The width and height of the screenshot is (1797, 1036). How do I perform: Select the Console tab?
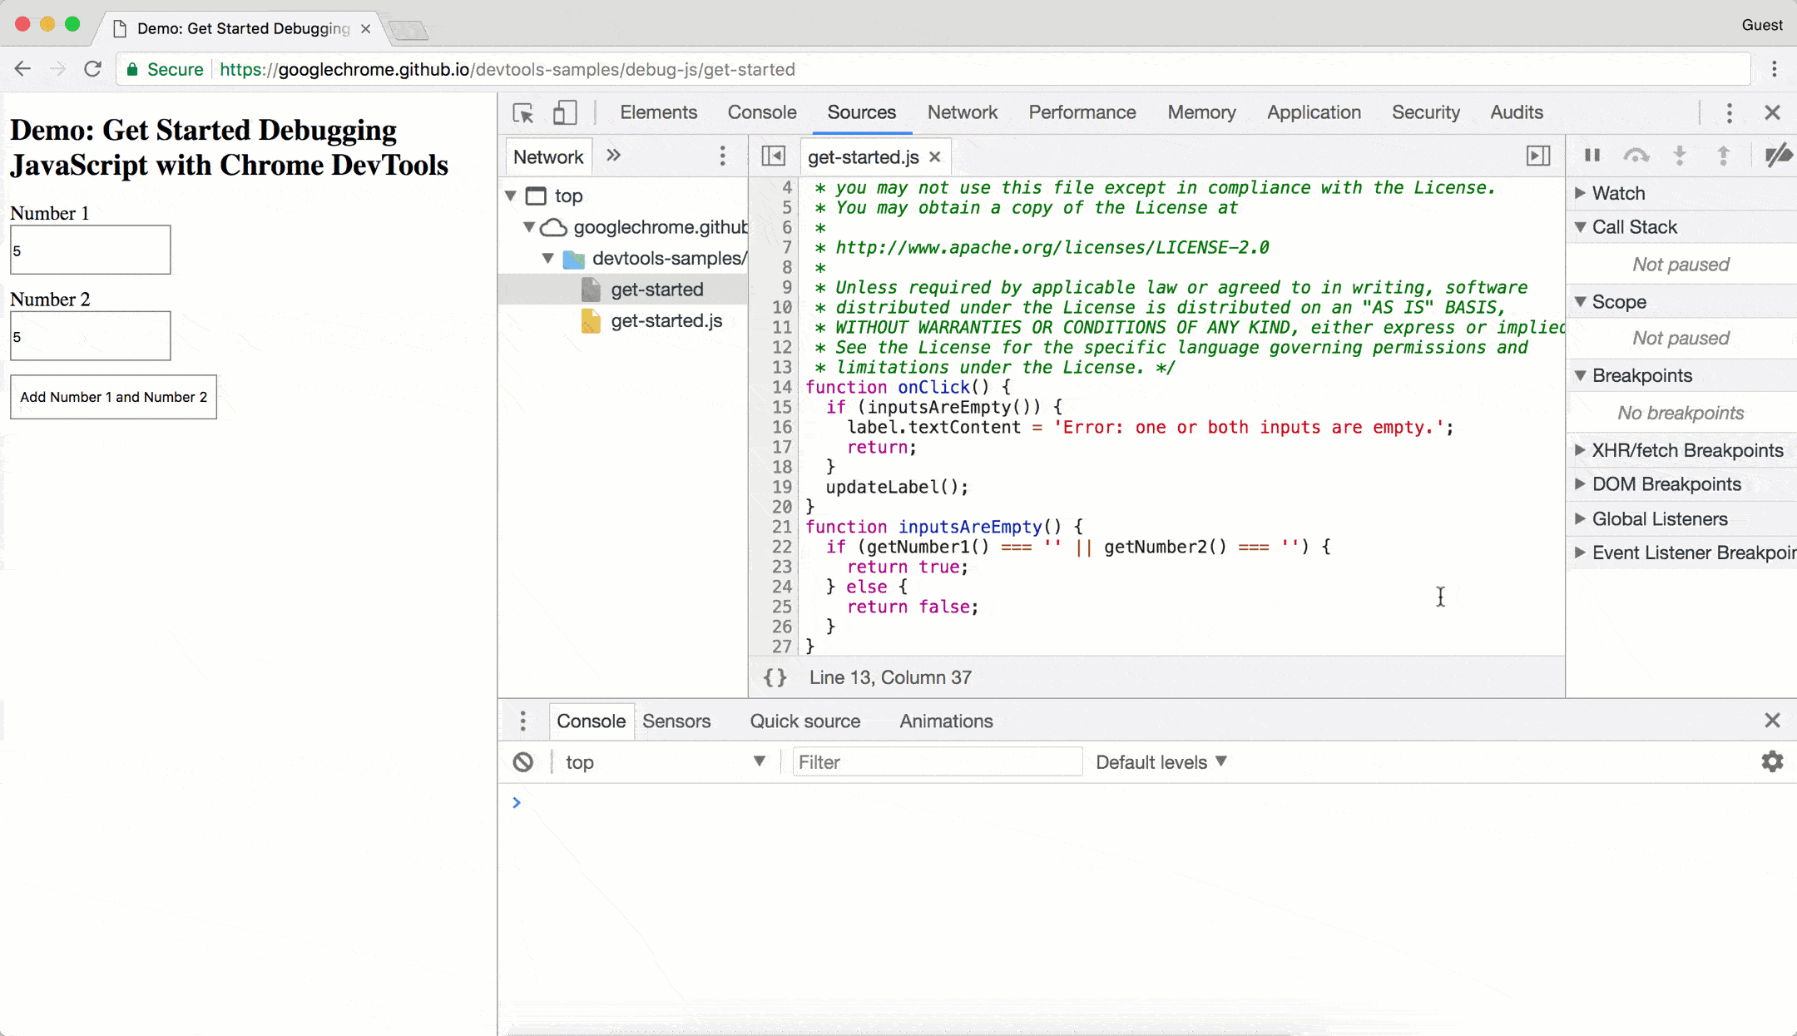coord(761,112)
